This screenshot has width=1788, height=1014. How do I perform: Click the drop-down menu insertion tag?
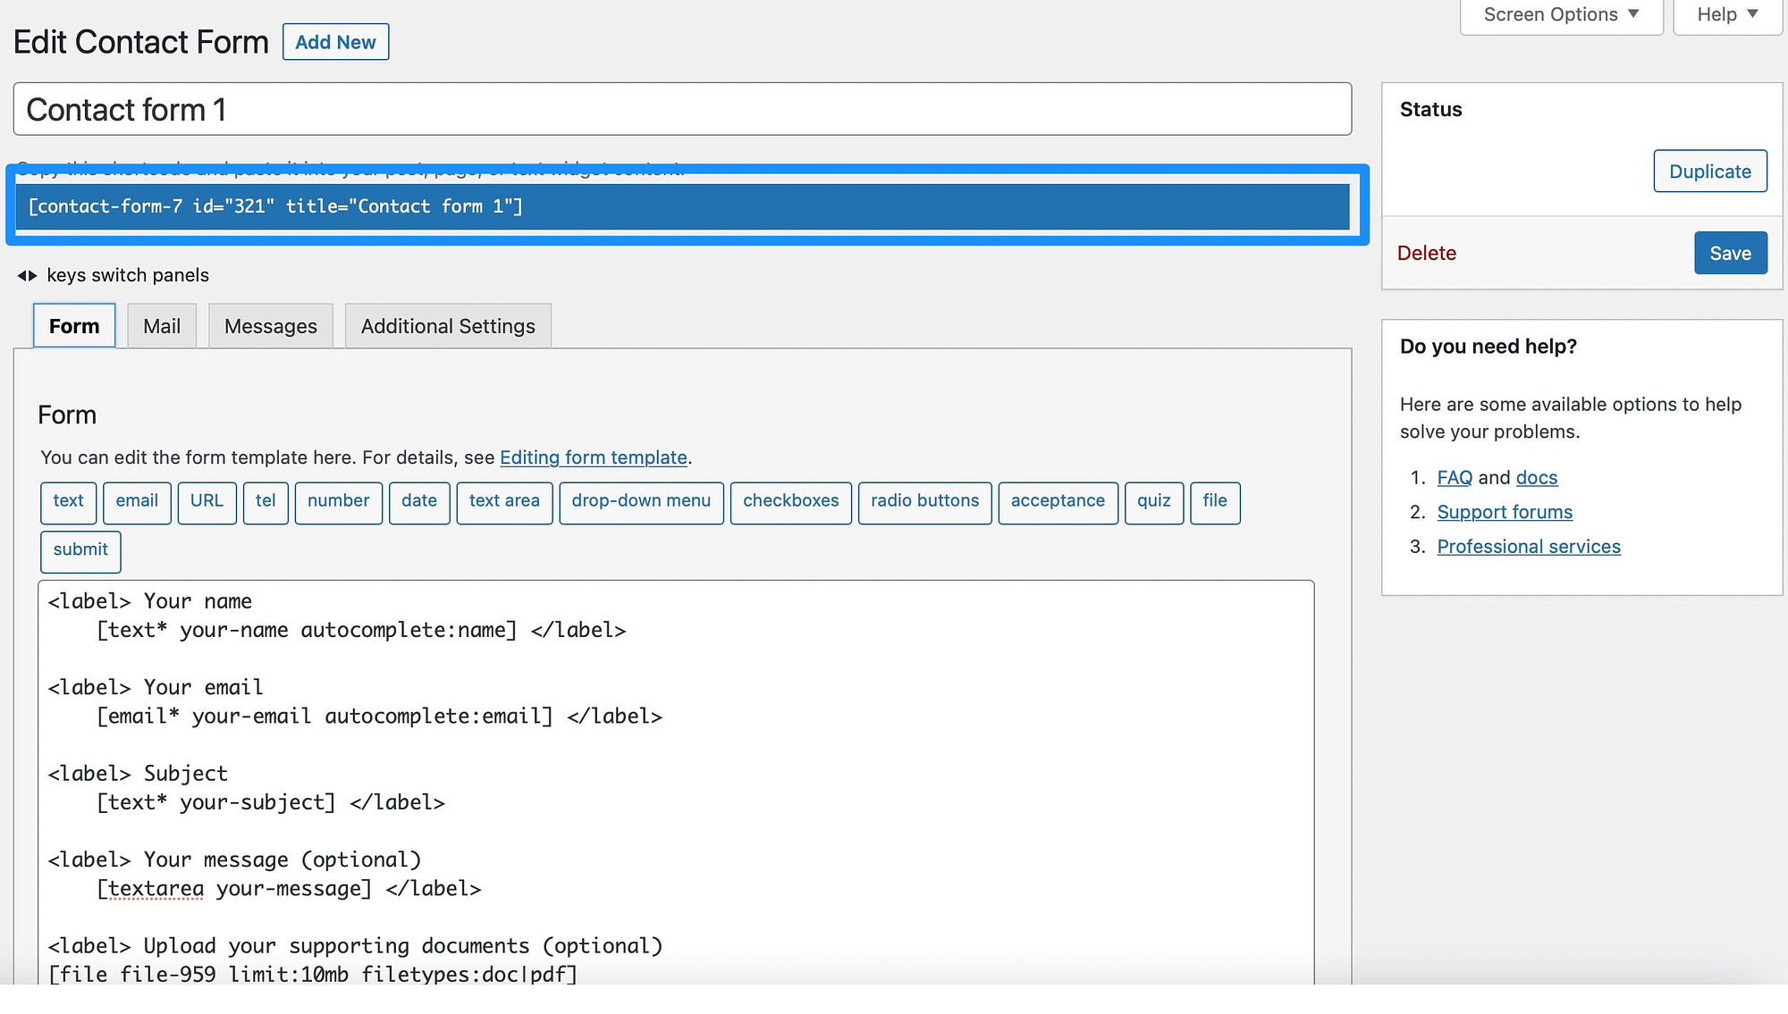640,501
